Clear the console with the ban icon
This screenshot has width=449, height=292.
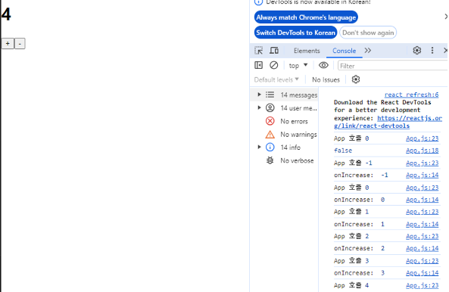pyautogui.click(x=274, y=66)
